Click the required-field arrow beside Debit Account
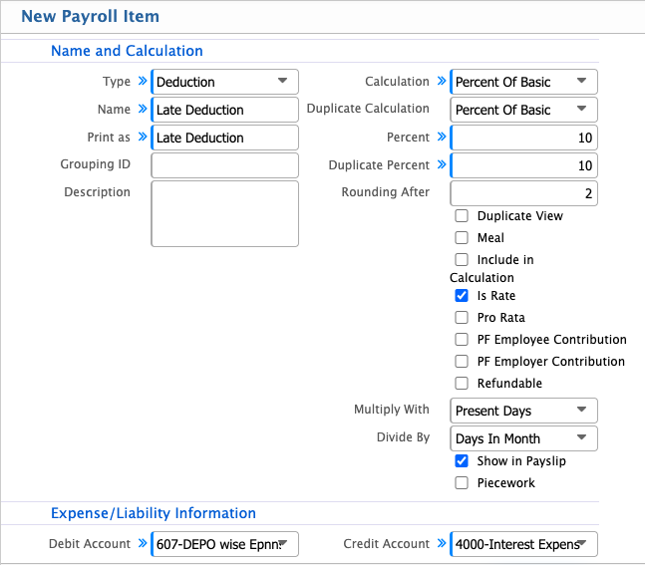The image size is (645, 565). (x=143, y=543)
